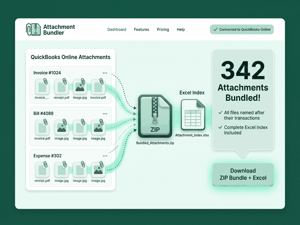Click the Attachments Bundled! heading
The width and height of the screenshot is (300, 225).
[243, 92]
